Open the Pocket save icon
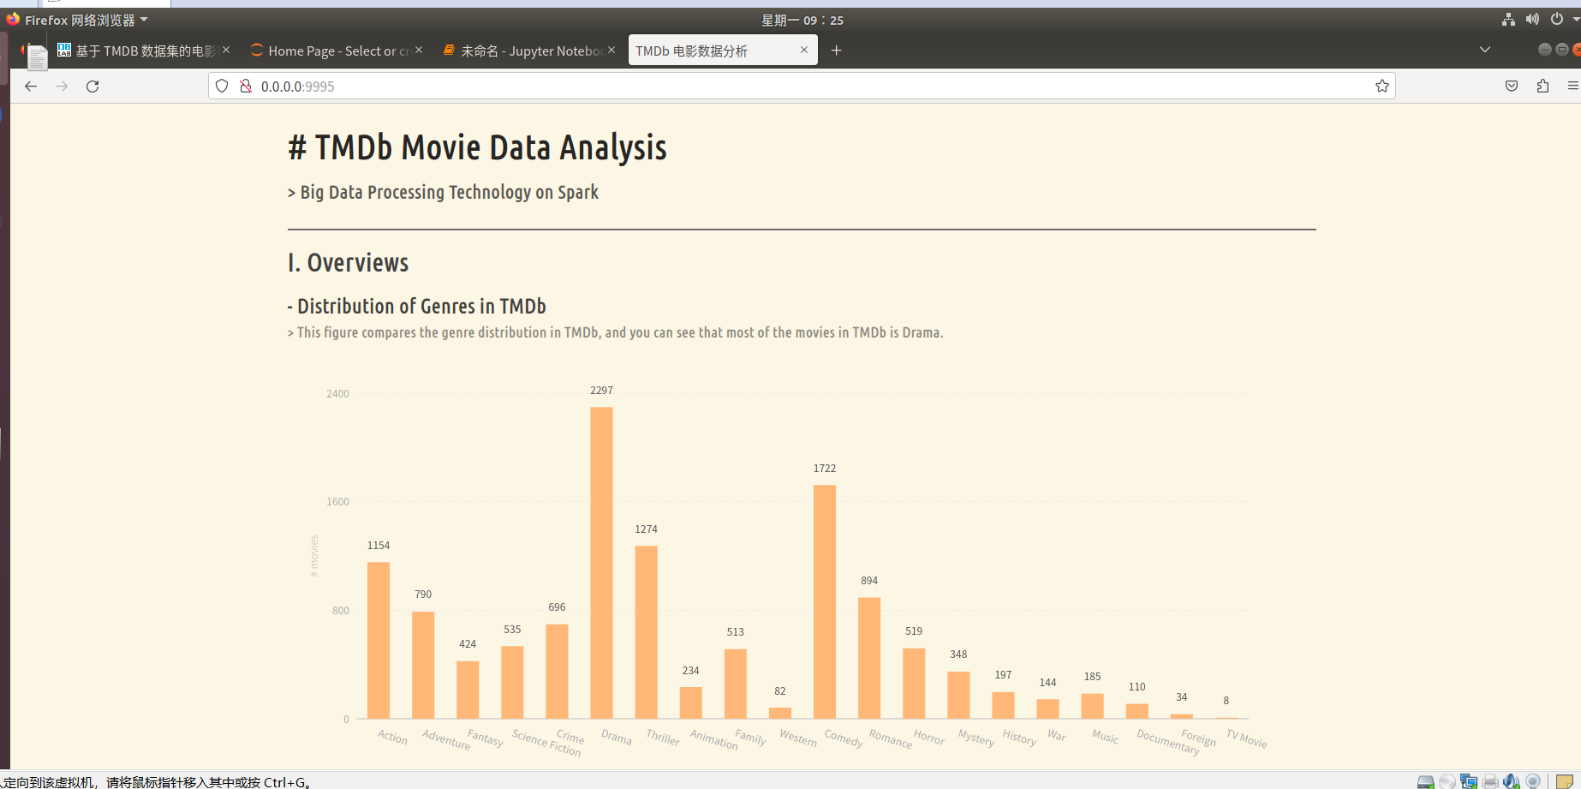The height and width of the screenshot is (789, 1581). (1512, 86)
